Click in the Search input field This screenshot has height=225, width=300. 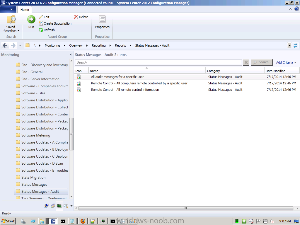[x=158, y=62]
